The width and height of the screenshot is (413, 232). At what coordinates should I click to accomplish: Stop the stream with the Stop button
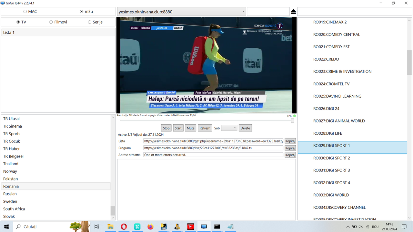166,128
